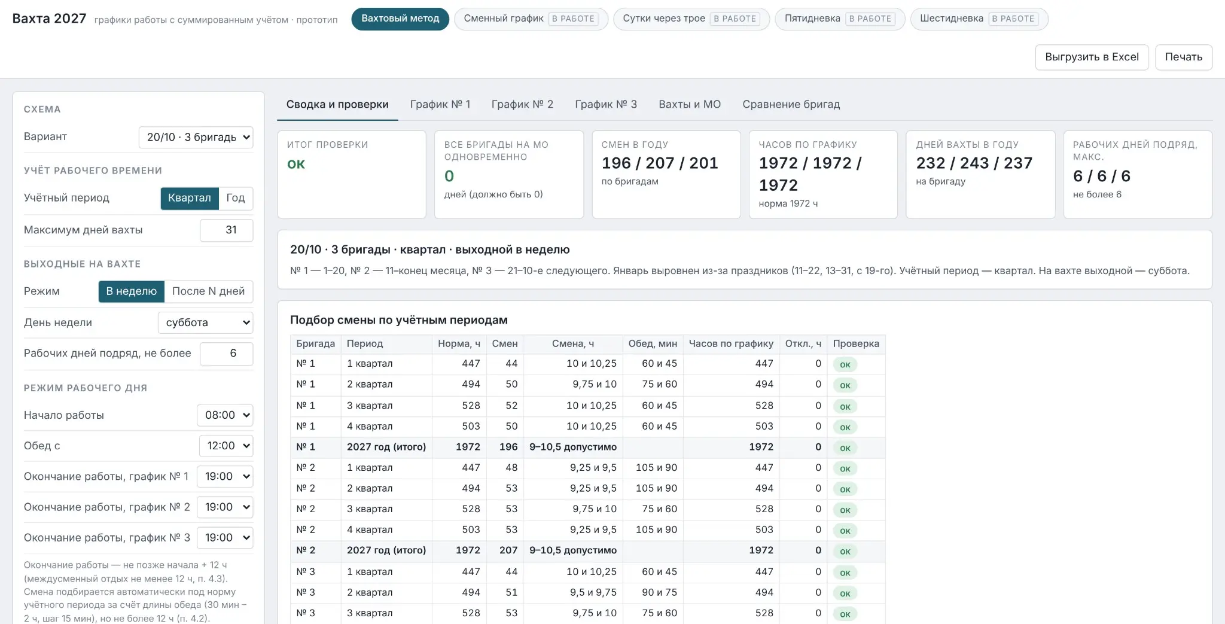
Task: Select the Сменный график schedule type
Action: (531, 19)
